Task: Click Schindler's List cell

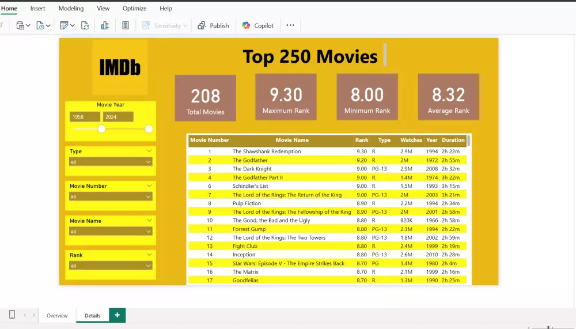Action: click(250, 186)
